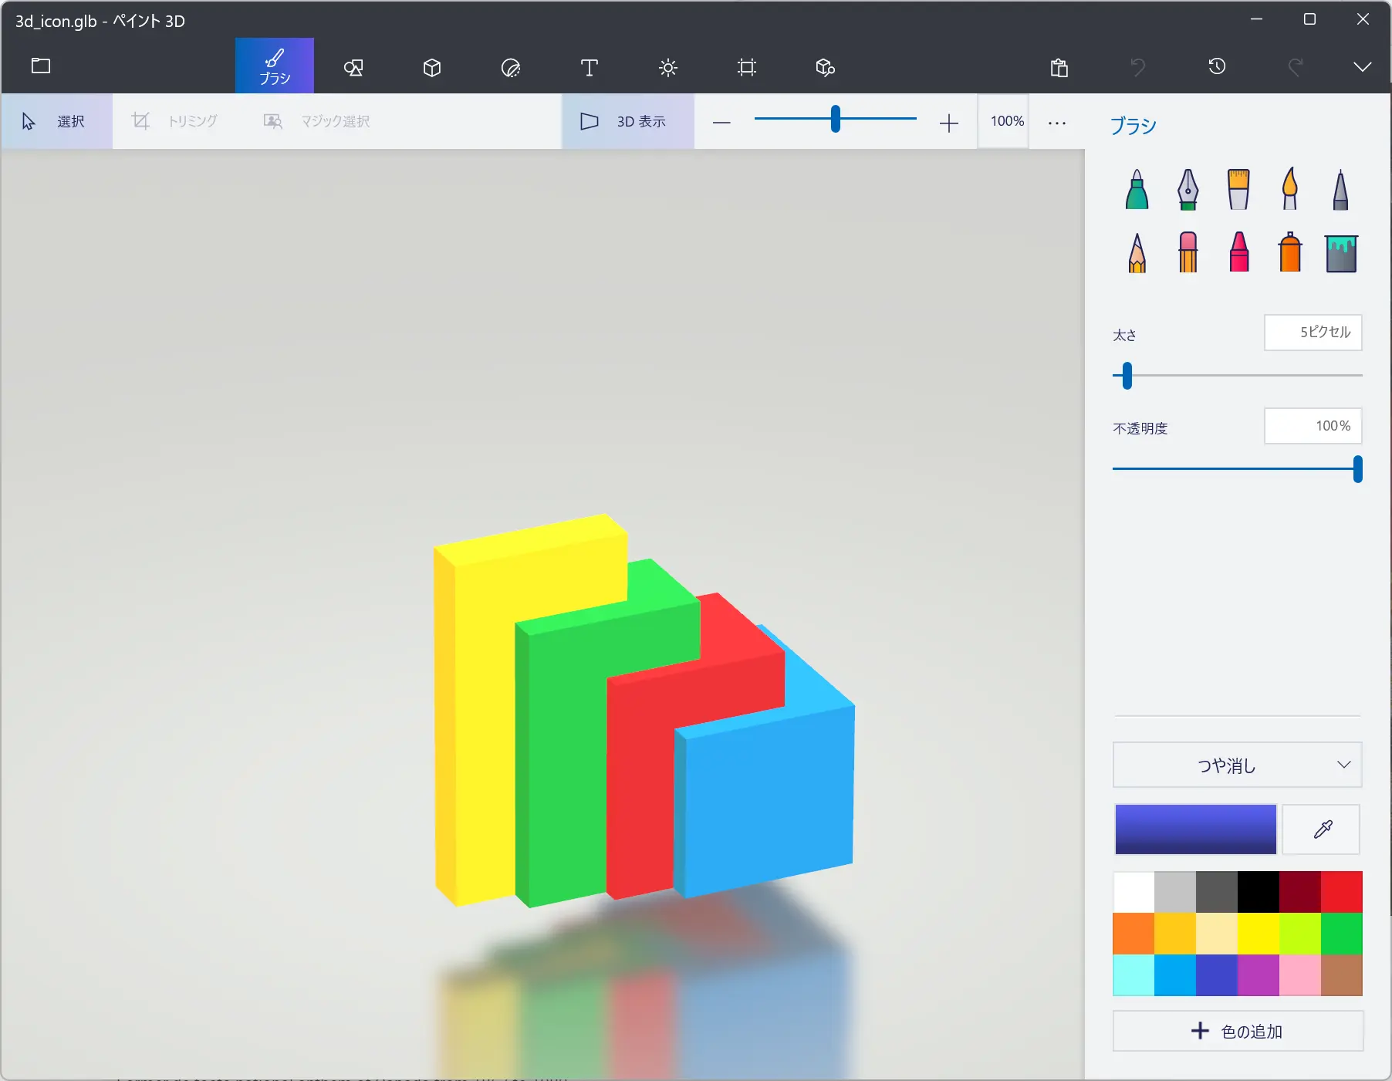This screenshot has width=1392, height=1081.
Task: Select the Brushes tab
Action: 275,66
